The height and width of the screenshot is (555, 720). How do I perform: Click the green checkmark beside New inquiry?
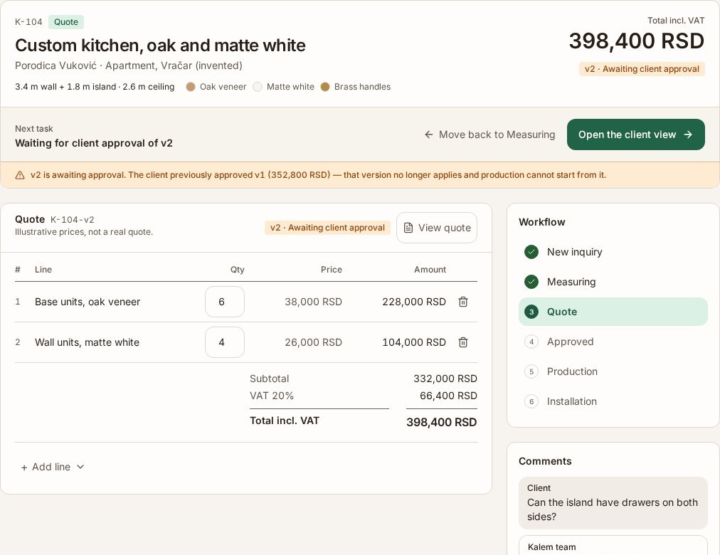click(531, 252)
